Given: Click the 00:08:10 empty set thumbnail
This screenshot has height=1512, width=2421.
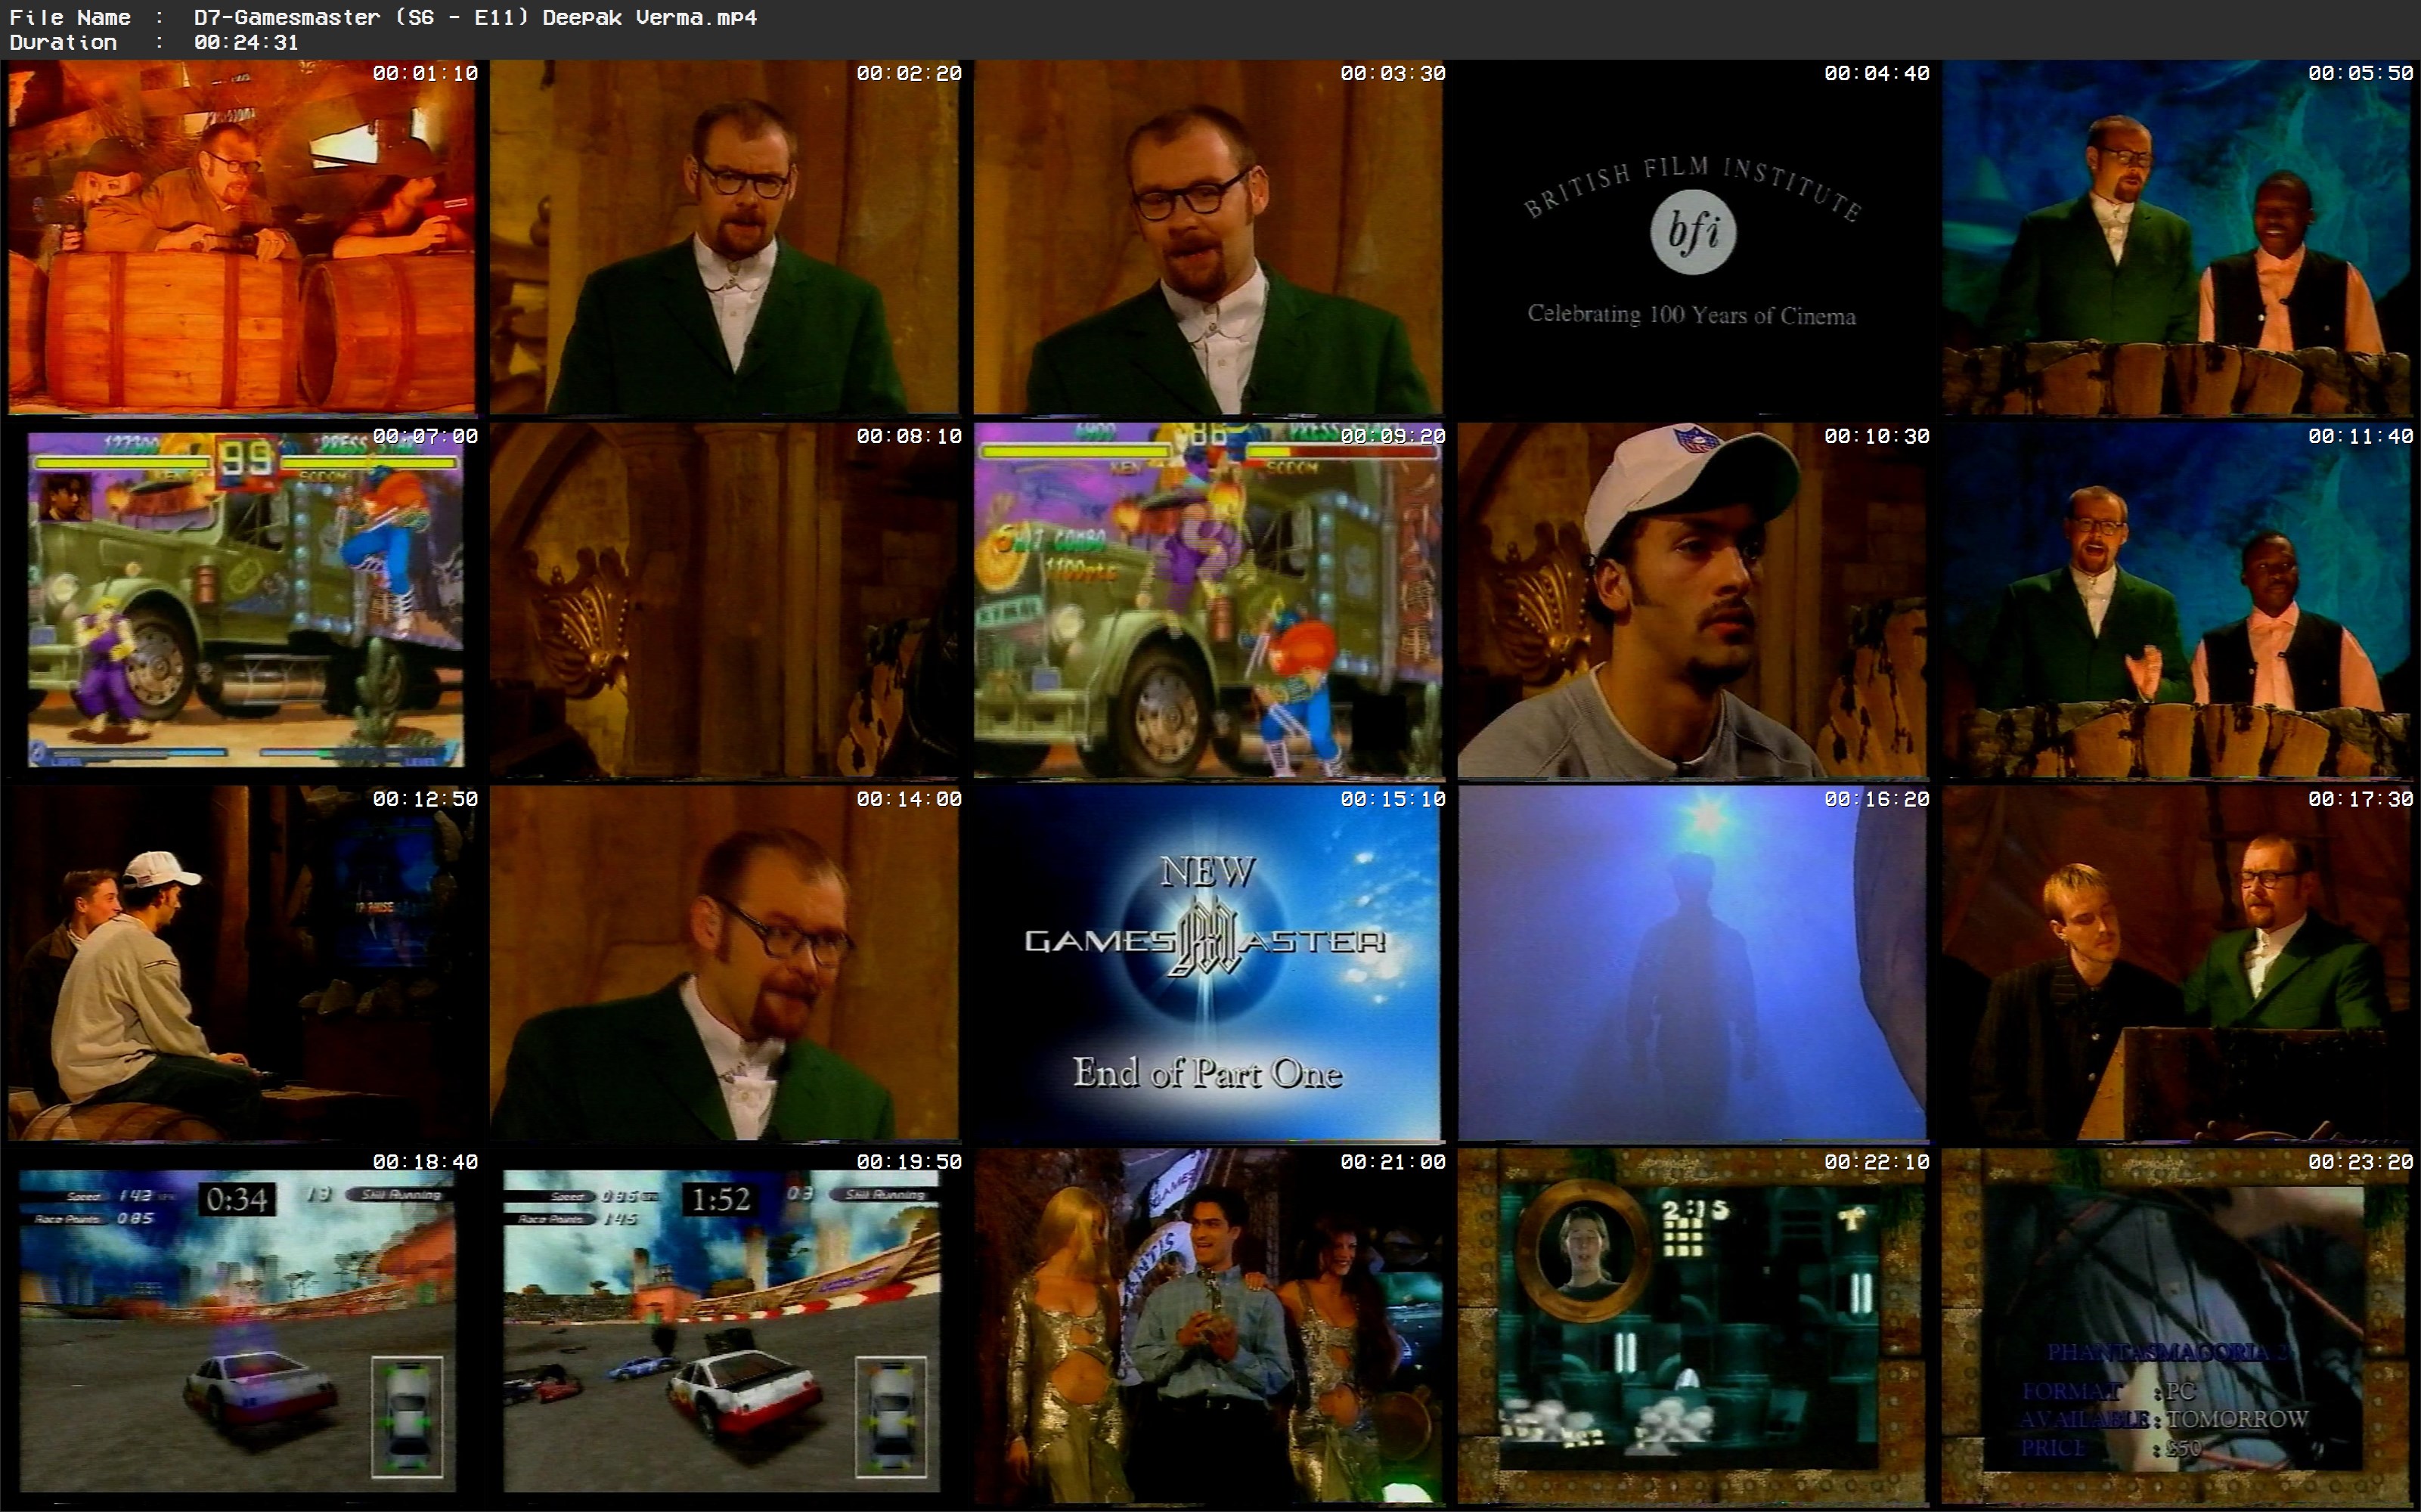Looking at the screenshot, I should (x=725, y=600).
